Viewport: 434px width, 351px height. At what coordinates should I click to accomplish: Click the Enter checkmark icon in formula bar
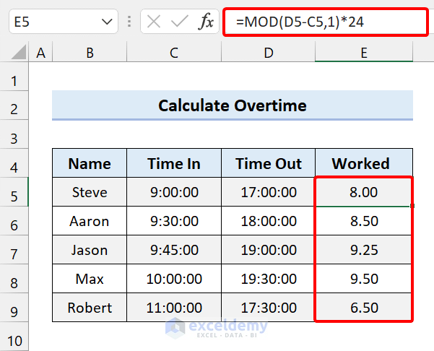click(x=179, y=22)
